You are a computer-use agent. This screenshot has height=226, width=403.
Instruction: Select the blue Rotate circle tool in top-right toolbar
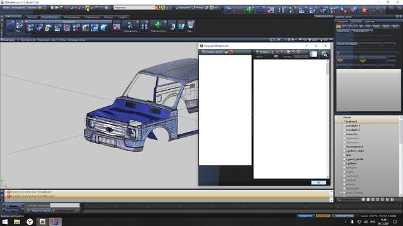tap(260, 10)
